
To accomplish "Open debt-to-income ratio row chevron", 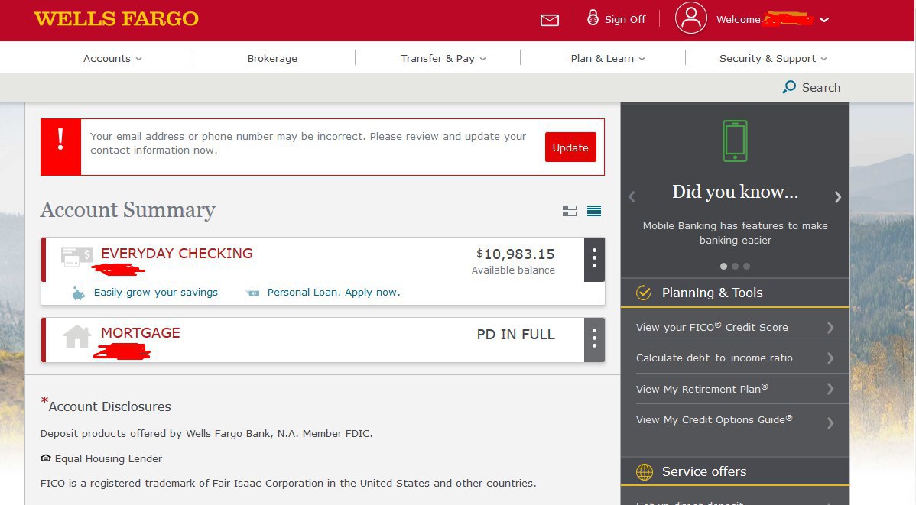I will [x=830, y=358].
